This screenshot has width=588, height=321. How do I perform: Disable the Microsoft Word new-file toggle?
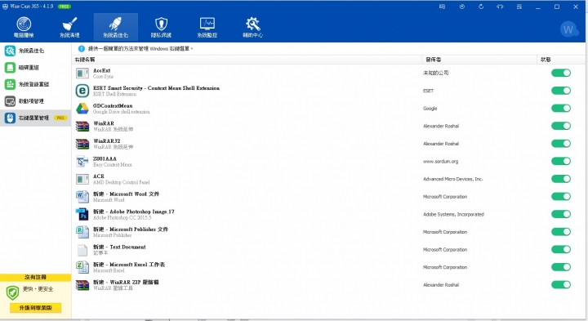coord(561,196)
